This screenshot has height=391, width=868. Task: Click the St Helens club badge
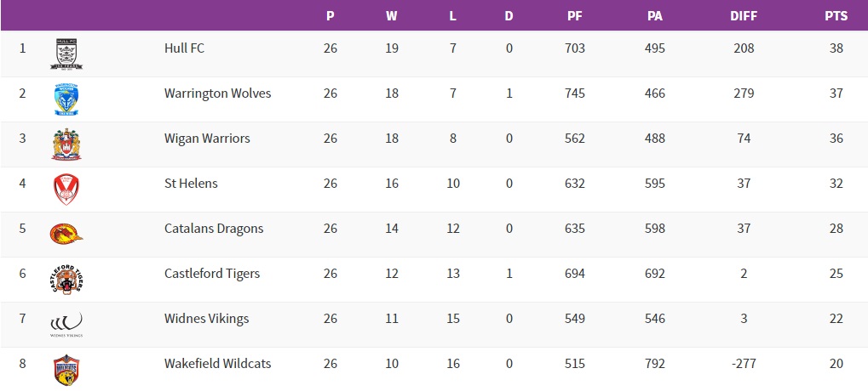[x=66, y=189]
